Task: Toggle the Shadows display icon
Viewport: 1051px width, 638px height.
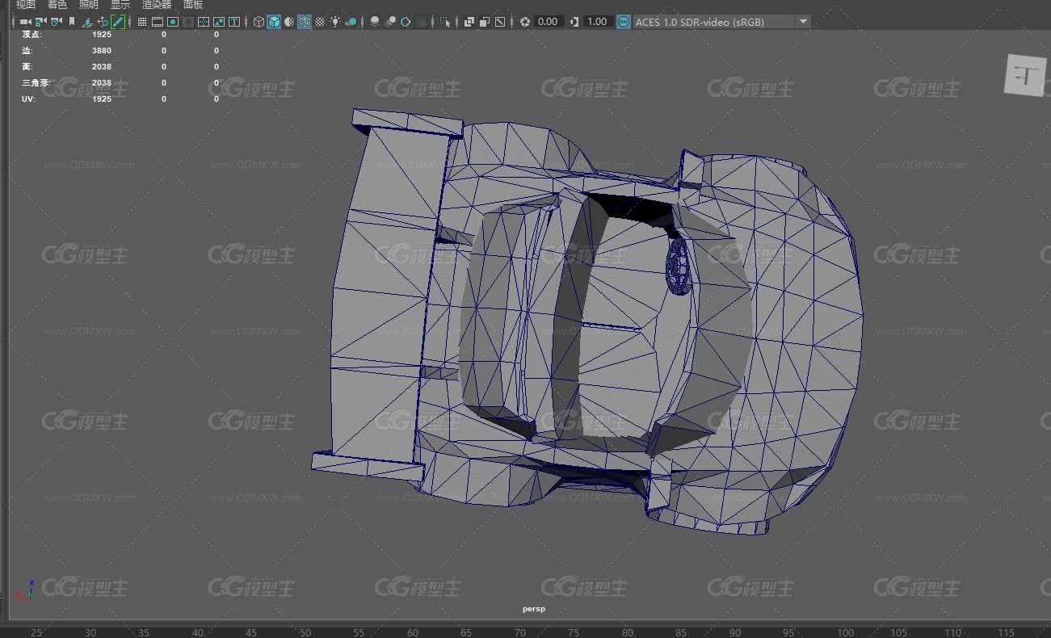Action: [x=351, y=22]
